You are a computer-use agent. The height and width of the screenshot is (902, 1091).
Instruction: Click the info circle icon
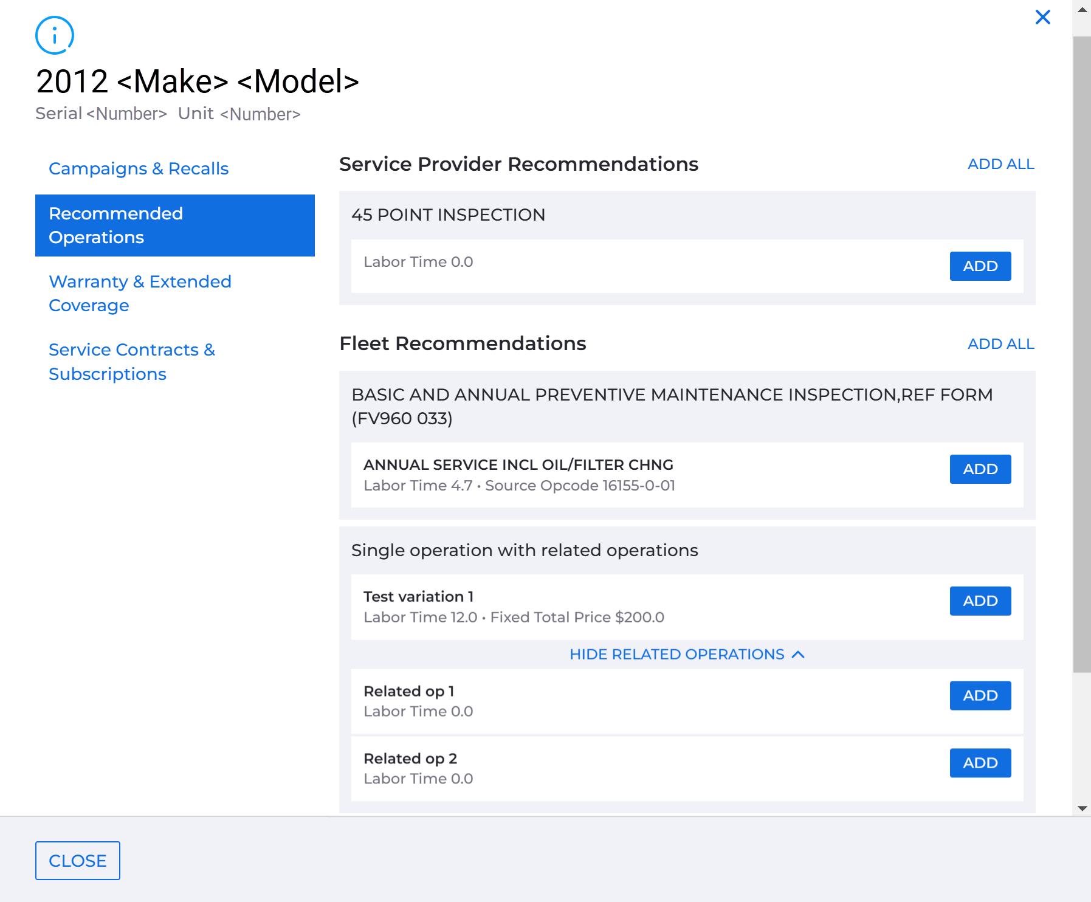[x=55, y=35]
